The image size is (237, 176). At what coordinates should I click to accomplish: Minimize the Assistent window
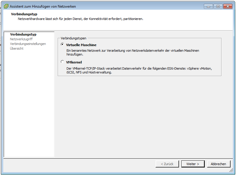208,6
